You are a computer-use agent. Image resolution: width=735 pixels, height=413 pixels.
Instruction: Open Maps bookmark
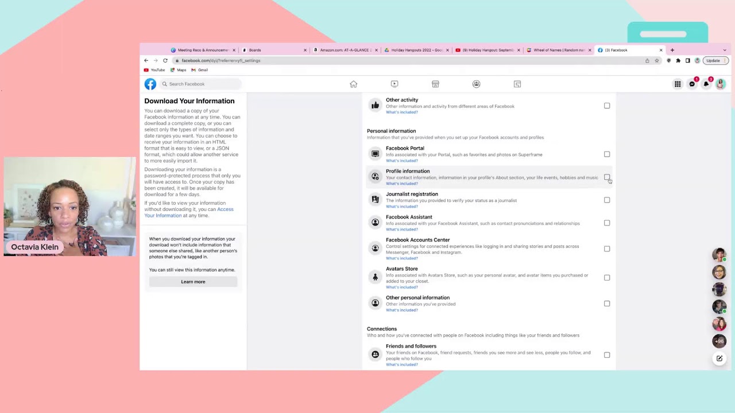tap(178, 70)
